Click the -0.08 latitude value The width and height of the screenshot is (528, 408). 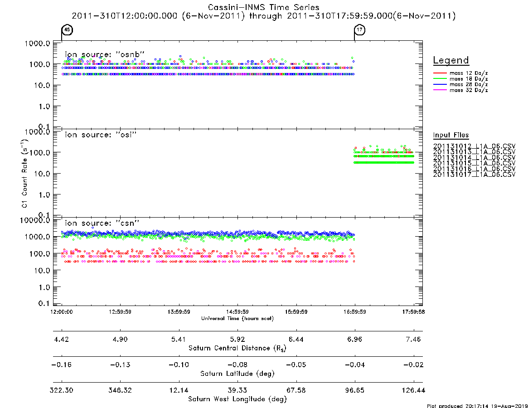(x=237, y=365)
